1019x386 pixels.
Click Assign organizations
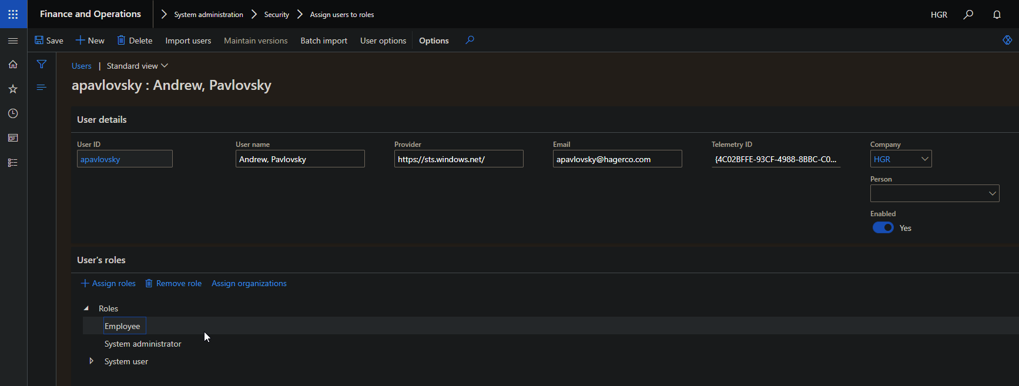coord(249,283)
